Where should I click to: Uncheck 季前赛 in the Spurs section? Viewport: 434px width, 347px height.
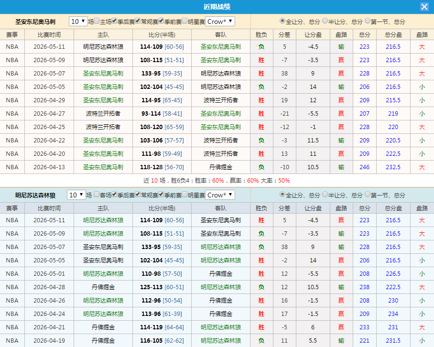coord(161,21)
